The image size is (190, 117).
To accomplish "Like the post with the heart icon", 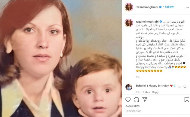I will pyautogui.click(x=128, y=100).
